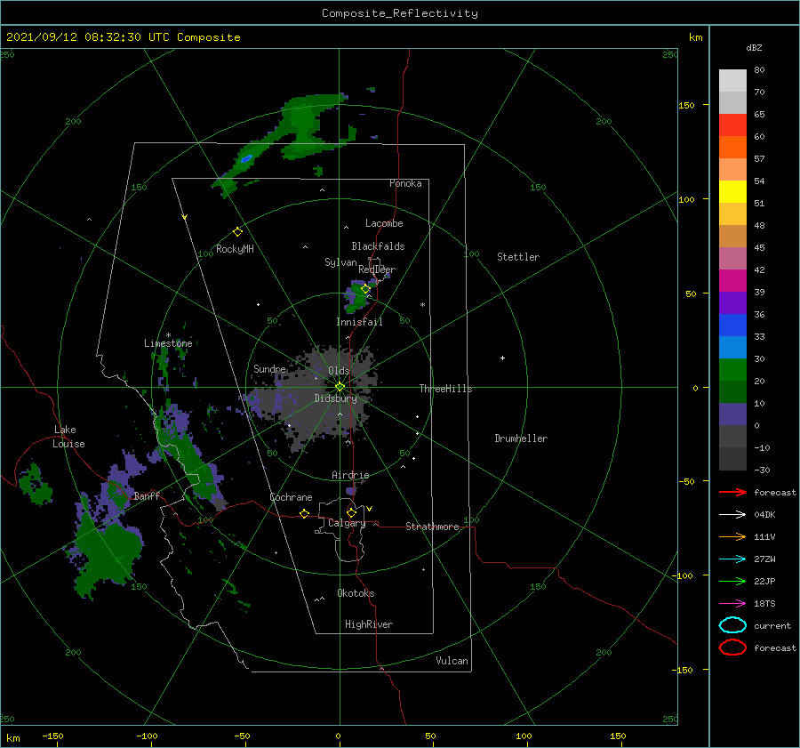Click the green storm echo over Red Deer
Image resolution: width=800 pixels, height=748 pixels.
click(x=357, y=297)
